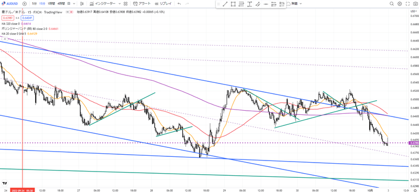Viewport: 419px width, 192px height.
Task: Grab the floating drawing toolbar handle
Action: [x=218, y=4]
